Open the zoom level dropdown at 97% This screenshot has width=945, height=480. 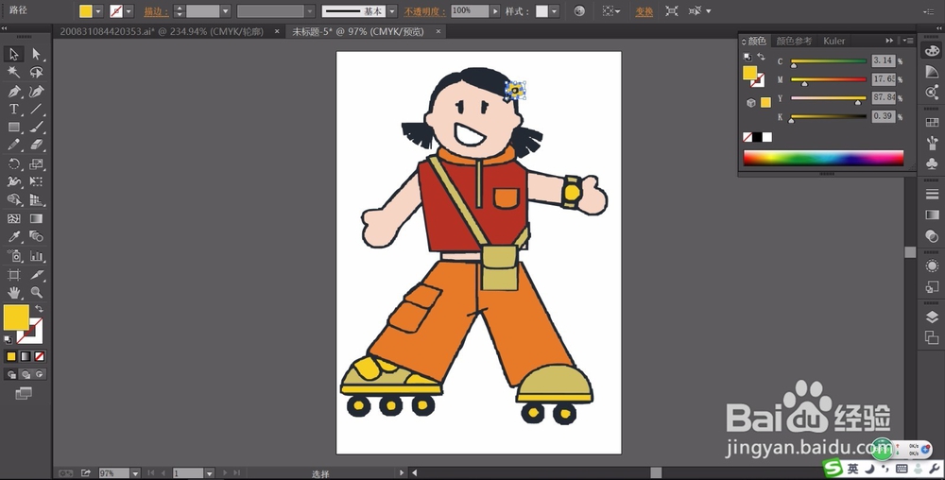[x=135, y=473]
